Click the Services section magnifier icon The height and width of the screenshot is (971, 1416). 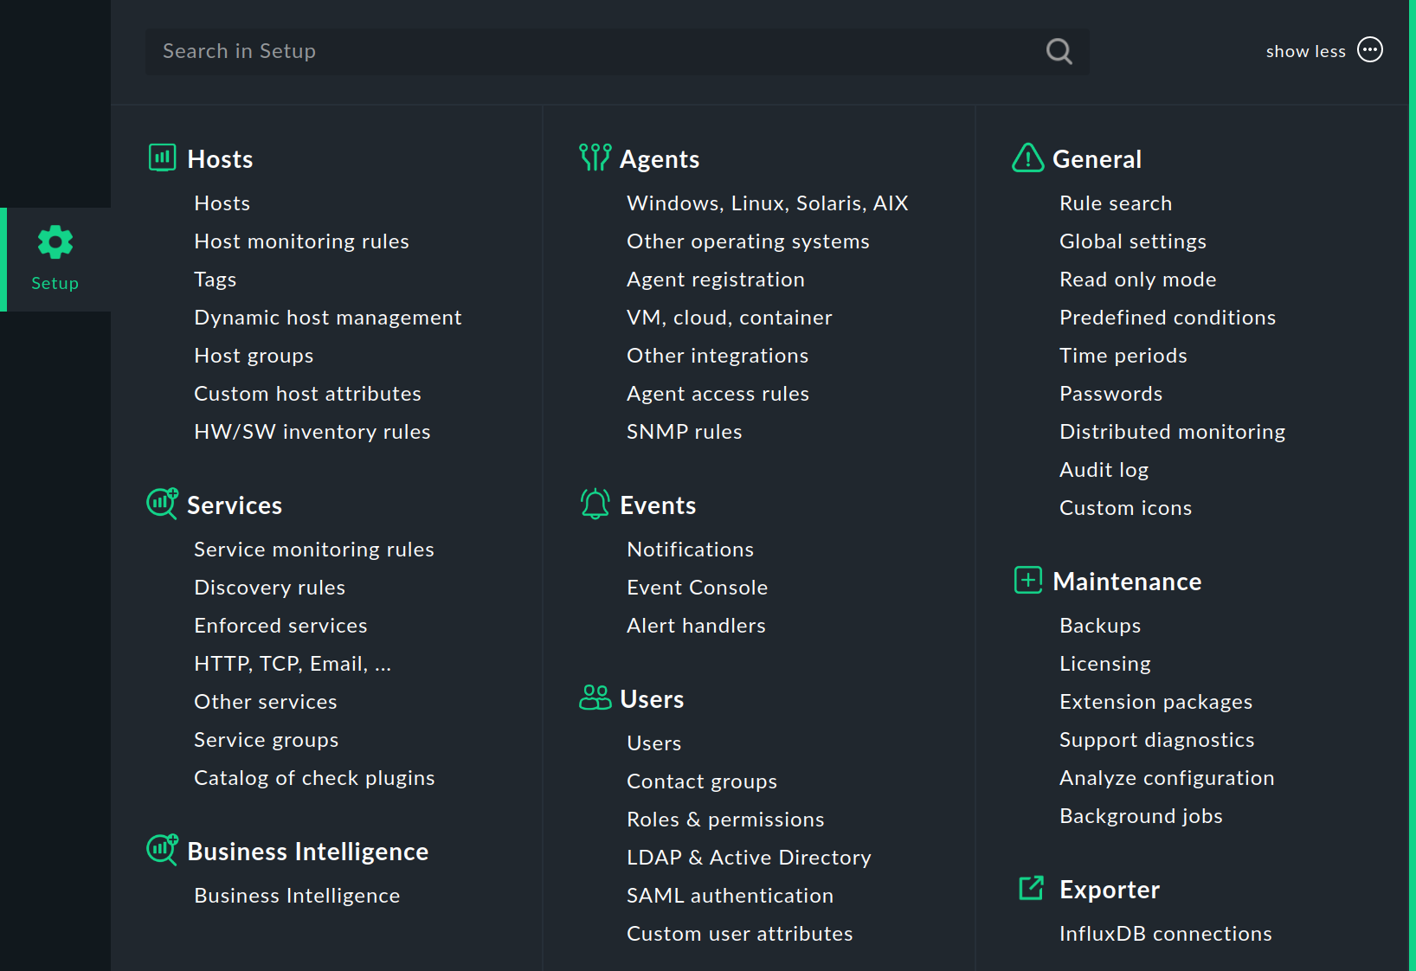pyautogui.click(x=162, y=504)
